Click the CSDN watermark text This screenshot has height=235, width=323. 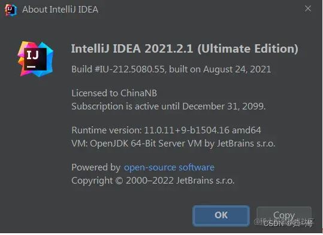288,223
